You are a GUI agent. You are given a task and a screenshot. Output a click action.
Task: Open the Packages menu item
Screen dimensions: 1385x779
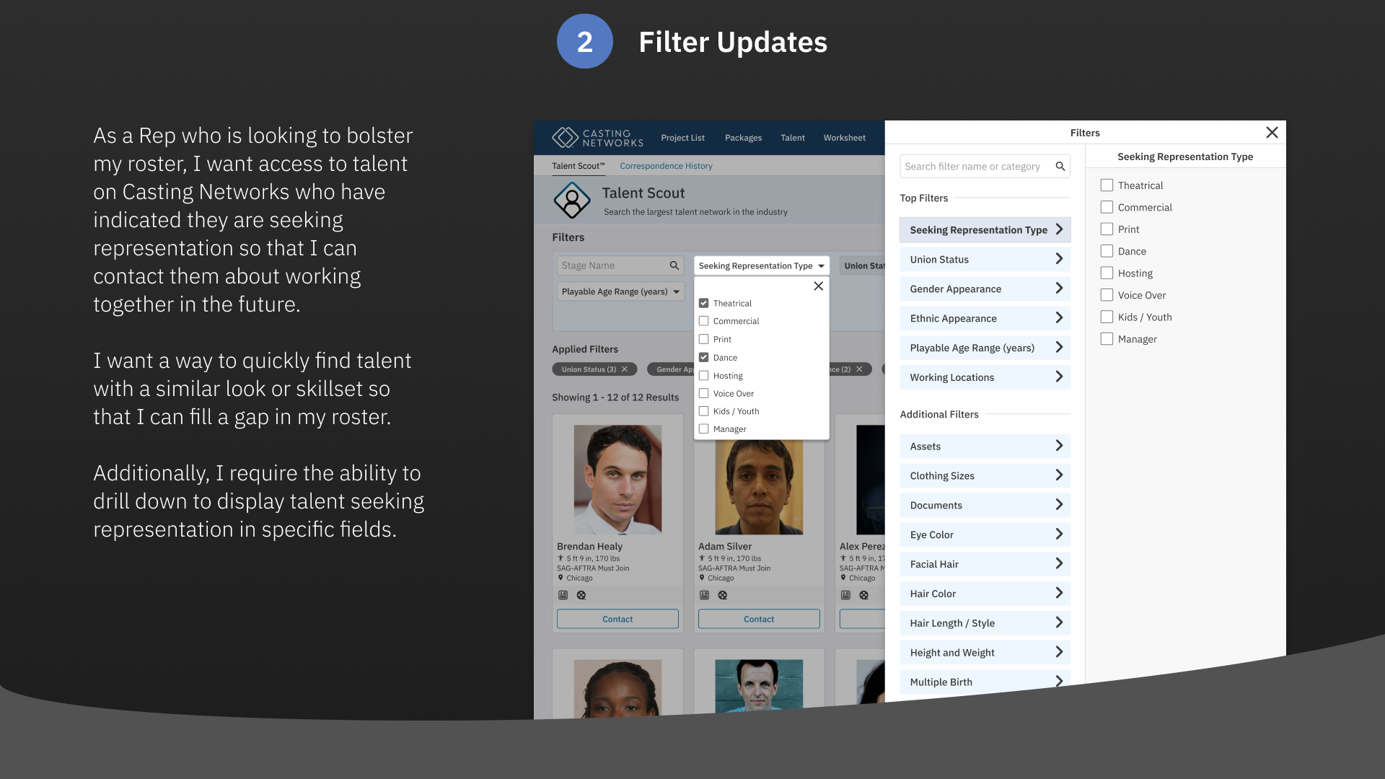pyautogui.click(x=743, y=138)
